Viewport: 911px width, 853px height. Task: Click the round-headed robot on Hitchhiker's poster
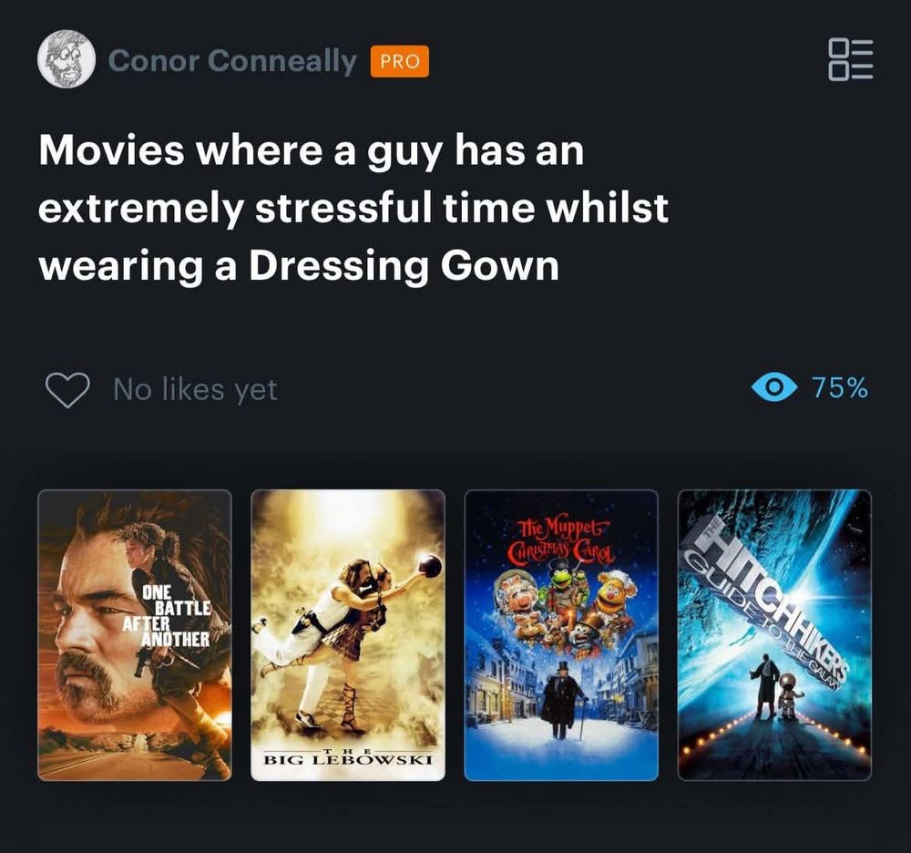click(789, 695)
